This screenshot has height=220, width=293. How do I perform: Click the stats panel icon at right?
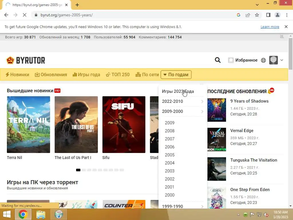click(282, 37)
